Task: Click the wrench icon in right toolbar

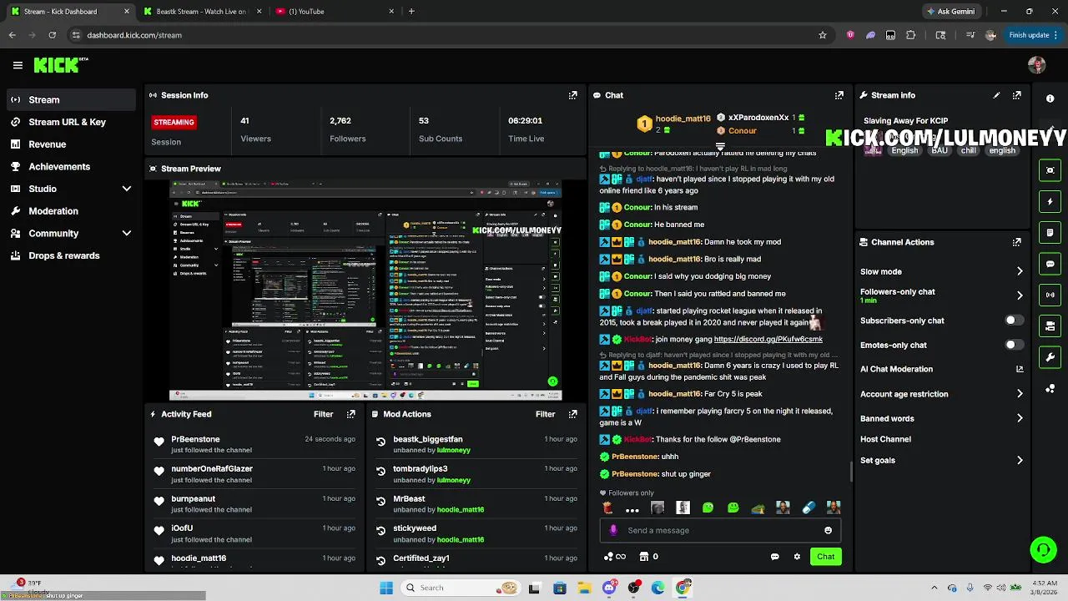Action: 1050,357
